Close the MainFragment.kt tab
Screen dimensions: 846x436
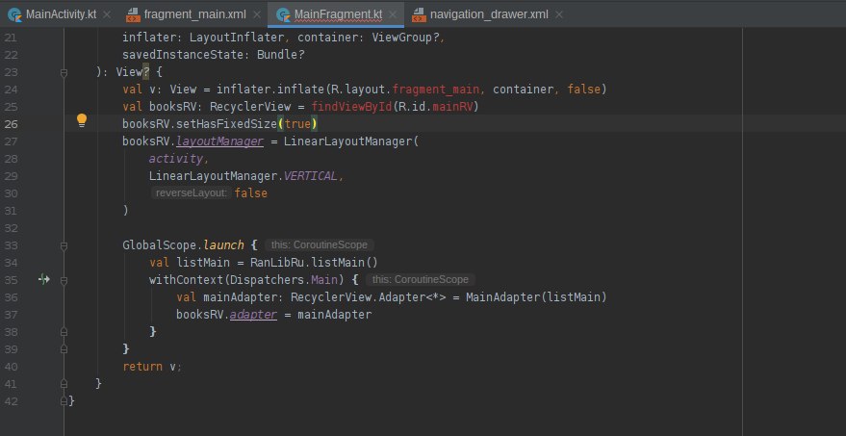(x=393, y=14)
